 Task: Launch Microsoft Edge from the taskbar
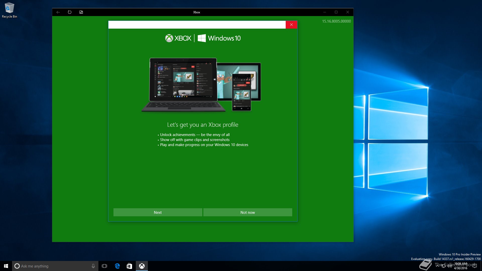(x=117, y=266)
